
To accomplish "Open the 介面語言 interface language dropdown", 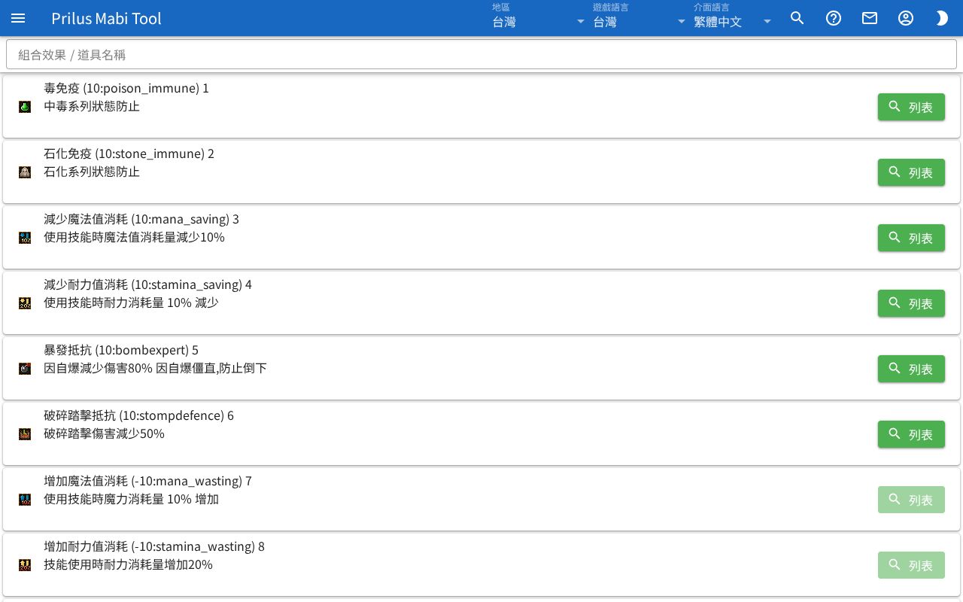I will pyautogui.click(x=733, y=18).
